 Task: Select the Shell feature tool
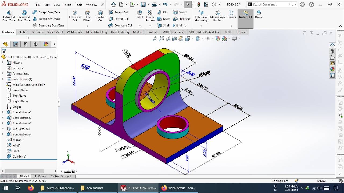(x=163, y=25)
